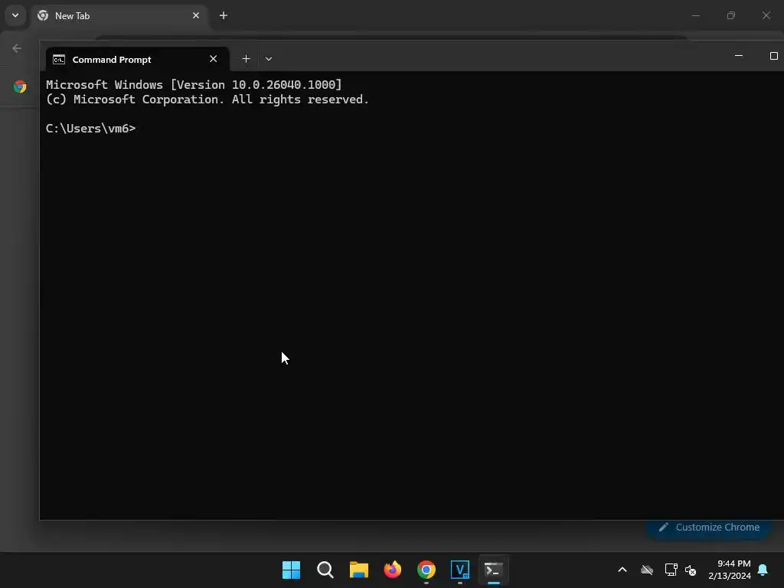The image size is (784, 588).
Task: Switch to Terminal taskbar icon
Action: point(494,570)
